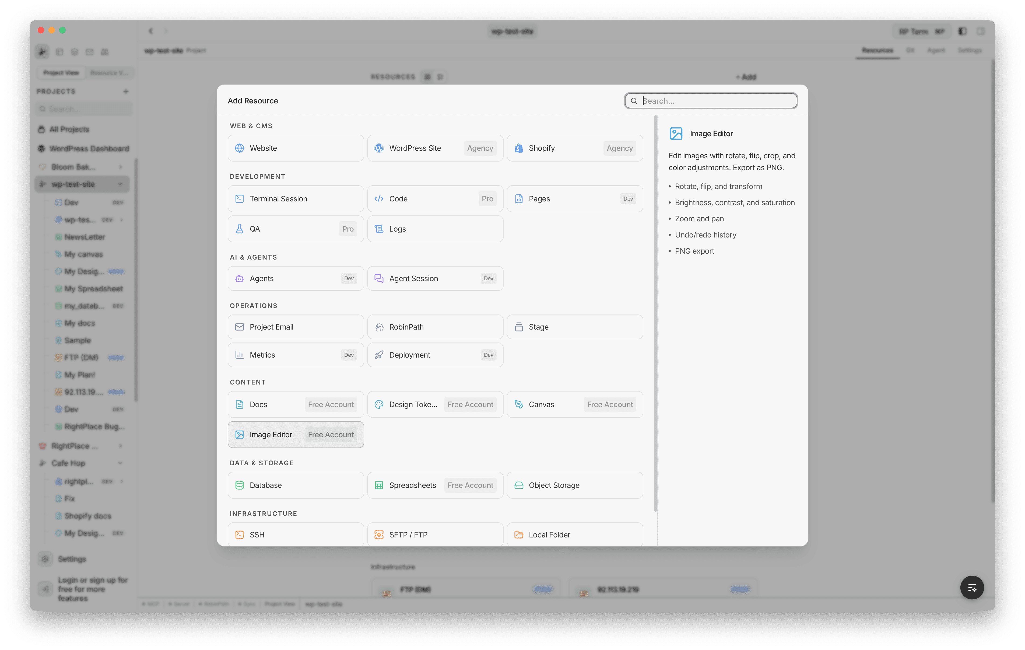Viewport: 1025px width, 650px height.
Task: Switch to the Agent tab
Action: point(936,50)
